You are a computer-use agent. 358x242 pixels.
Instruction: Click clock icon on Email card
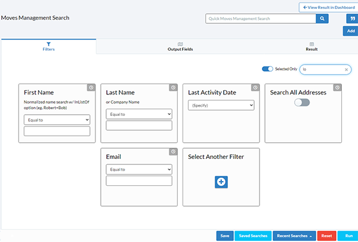pyautogui.click(x=173, y=152)
